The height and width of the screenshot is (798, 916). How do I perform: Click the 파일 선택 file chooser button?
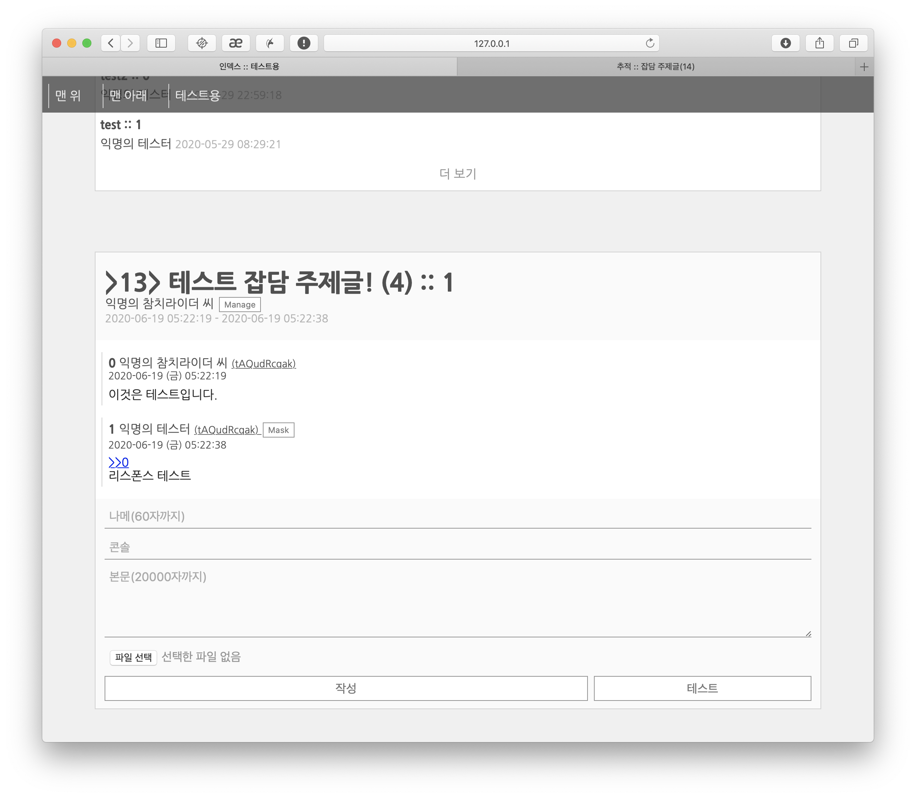coord(133,657)
